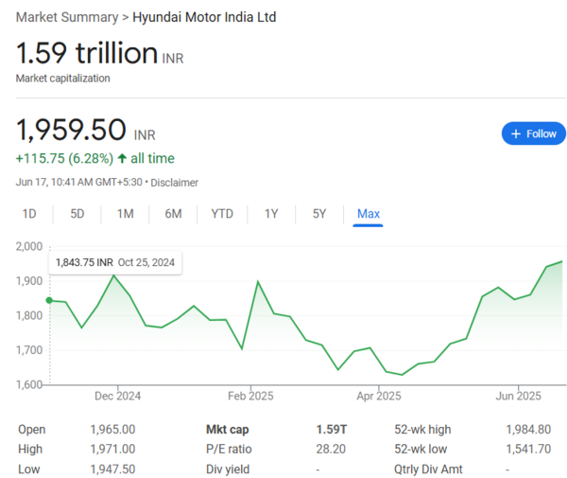567x478 pixels.
Task: Click the Open value 1,965.00
Action: pyautogui.click(x=112, y=430)
